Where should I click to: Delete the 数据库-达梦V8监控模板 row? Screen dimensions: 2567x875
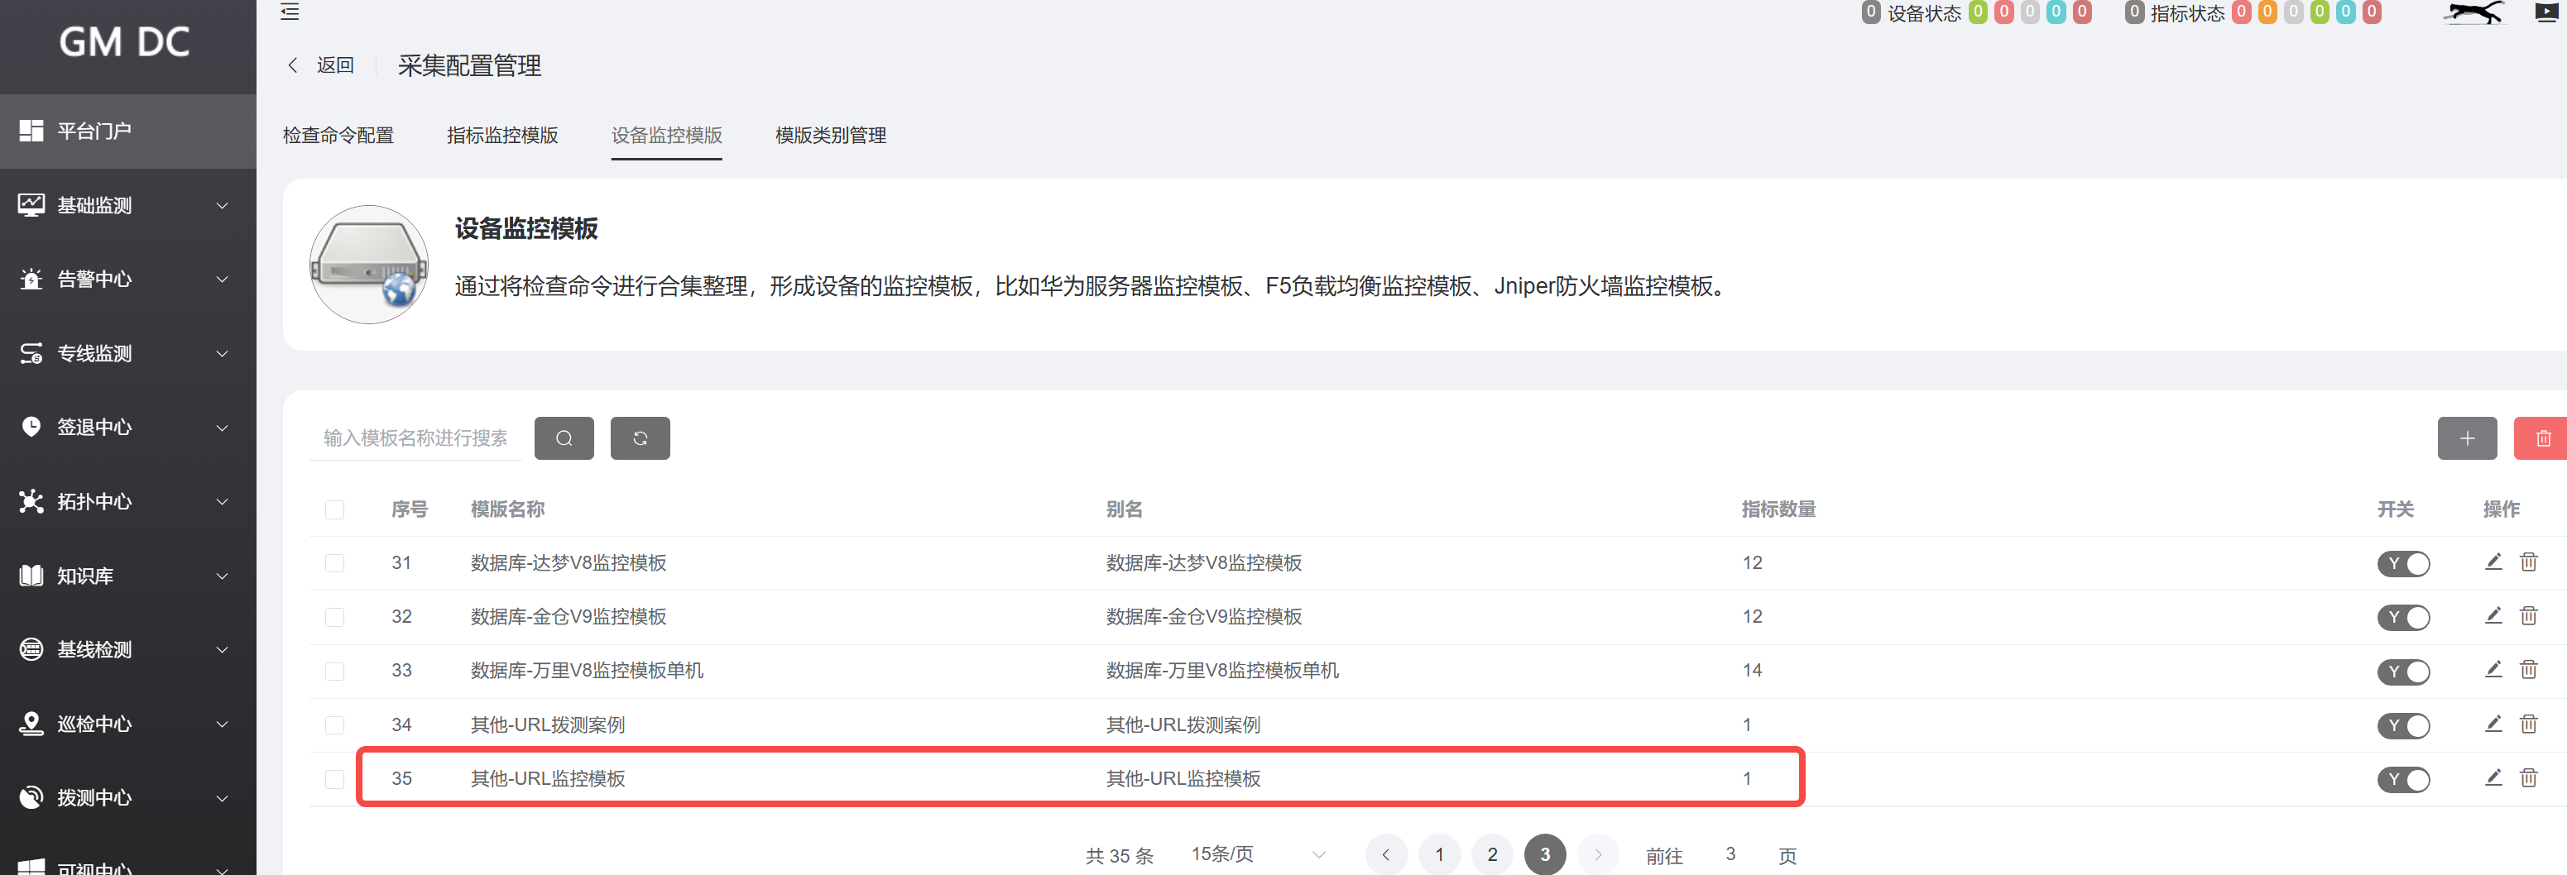tap(2528, 562)
